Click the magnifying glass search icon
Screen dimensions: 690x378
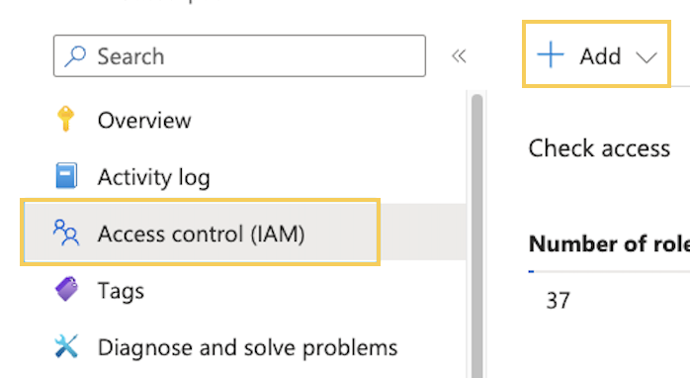[x=75, y=56]
